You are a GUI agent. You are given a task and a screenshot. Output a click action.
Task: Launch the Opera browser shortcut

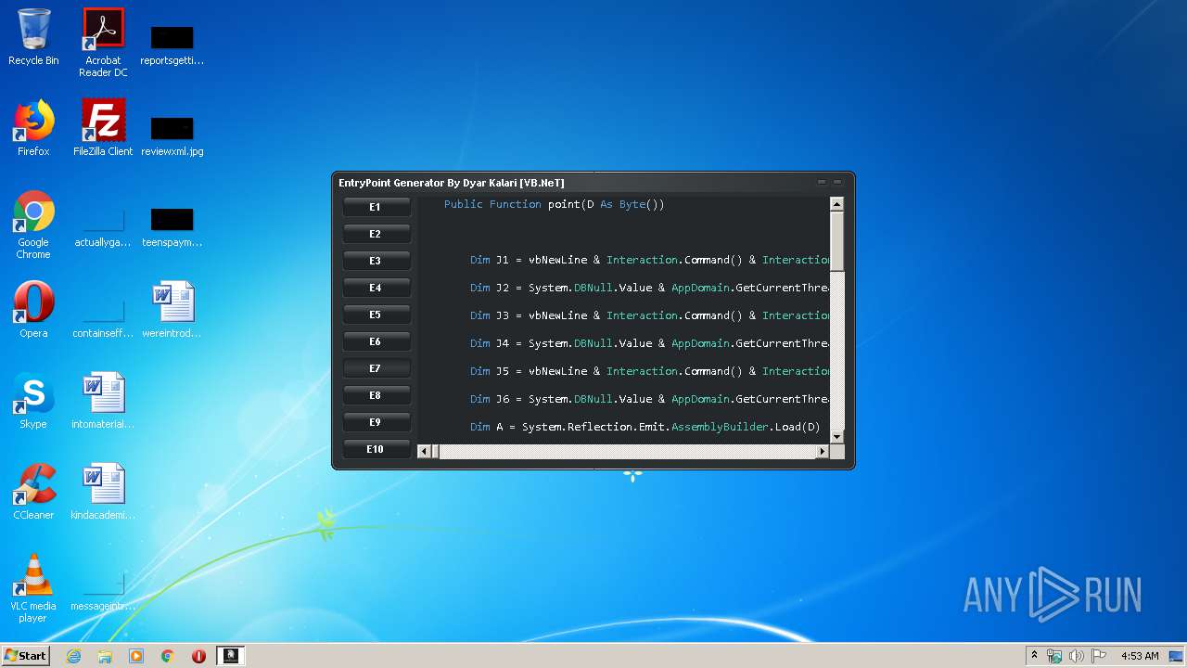pyautogui.click(x=33, y=310)
